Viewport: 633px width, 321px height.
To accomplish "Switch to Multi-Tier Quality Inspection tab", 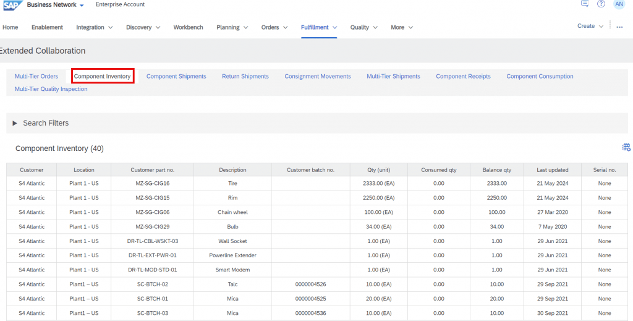I will (x=51, y=89).
